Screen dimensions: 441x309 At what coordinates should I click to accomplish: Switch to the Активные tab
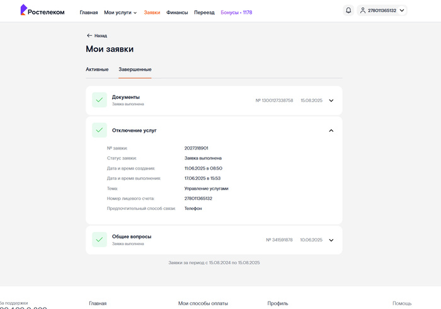(97, 69)
